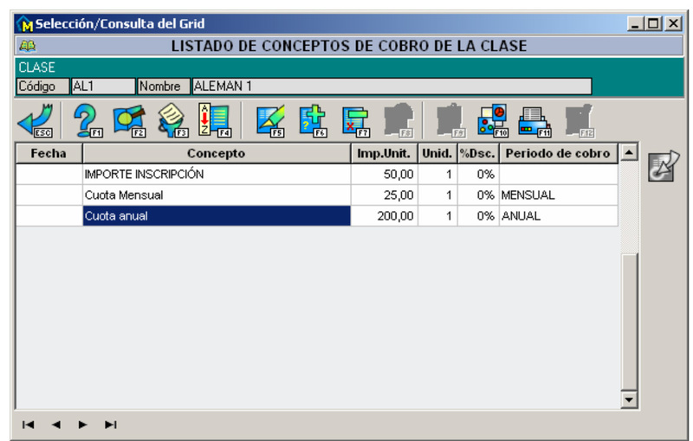Go to last record navigation button

point(111,425)
